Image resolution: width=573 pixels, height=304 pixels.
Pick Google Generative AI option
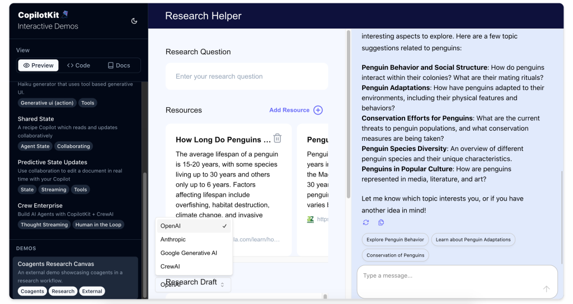194,253
